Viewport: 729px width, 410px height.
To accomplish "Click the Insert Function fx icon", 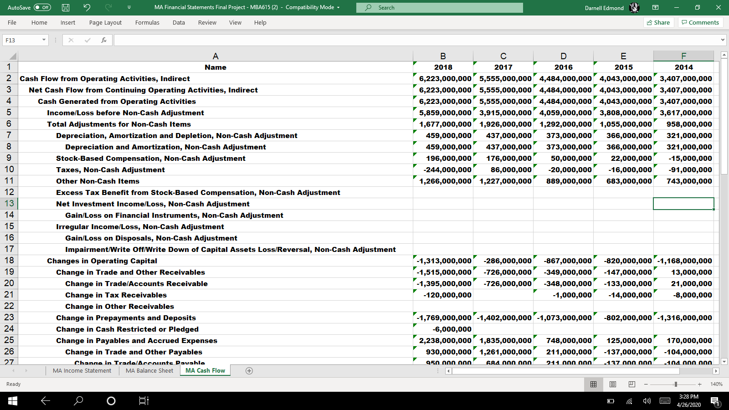I will point(104,40).
